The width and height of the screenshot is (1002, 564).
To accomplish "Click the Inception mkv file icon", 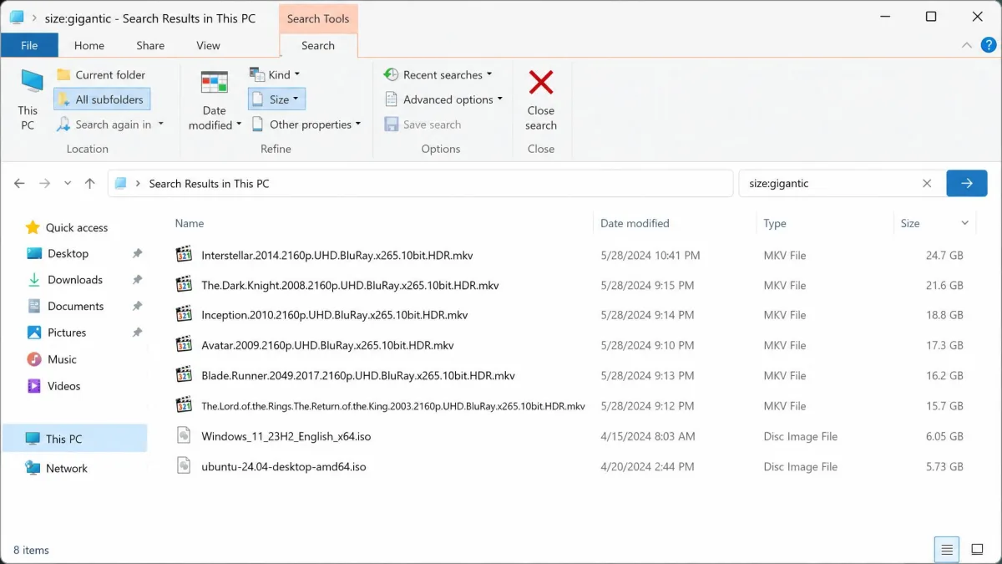I will [x=184, y=315].
